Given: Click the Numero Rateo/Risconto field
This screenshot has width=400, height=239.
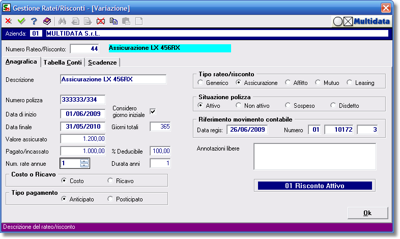Looking at the screenshot, I should click(x=84, y=49).
